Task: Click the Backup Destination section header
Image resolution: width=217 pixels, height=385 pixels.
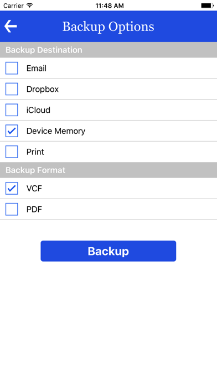Action: (x=108, y=50)
